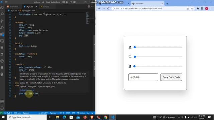Open the Run and Debug view
Screen dimensions: 214x120
point(2,27)
